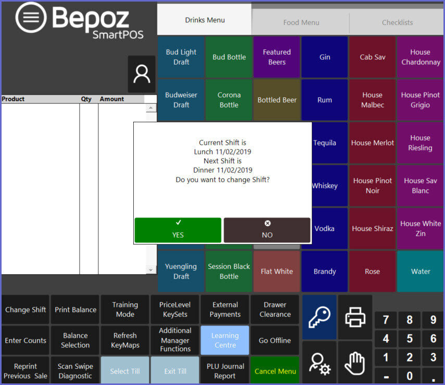
Task: Open the Bepoz hamburger menu icon
Action: tap(31, 18)
